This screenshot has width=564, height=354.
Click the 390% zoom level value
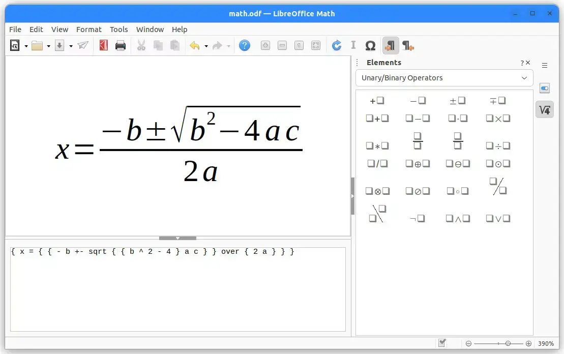(546, 343)
